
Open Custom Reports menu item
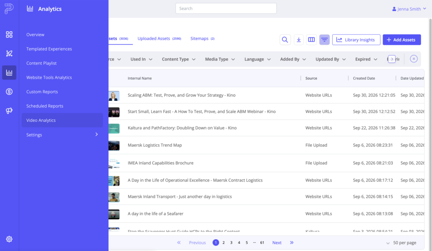(42, 92)
